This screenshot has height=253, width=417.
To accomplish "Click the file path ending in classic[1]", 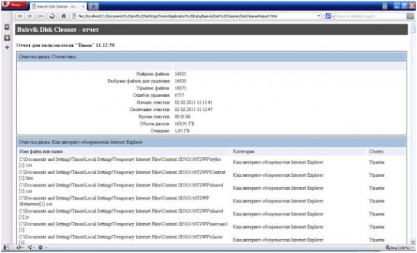I will tap(121, 239).
